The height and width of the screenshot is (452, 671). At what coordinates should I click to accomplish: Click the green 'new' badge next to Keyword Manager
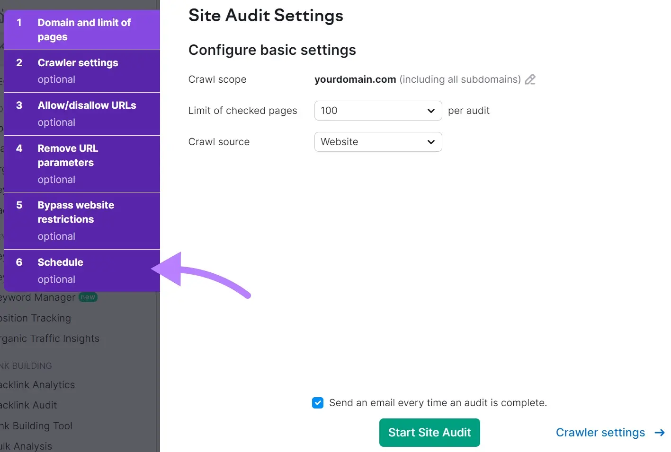click(88, 297)
